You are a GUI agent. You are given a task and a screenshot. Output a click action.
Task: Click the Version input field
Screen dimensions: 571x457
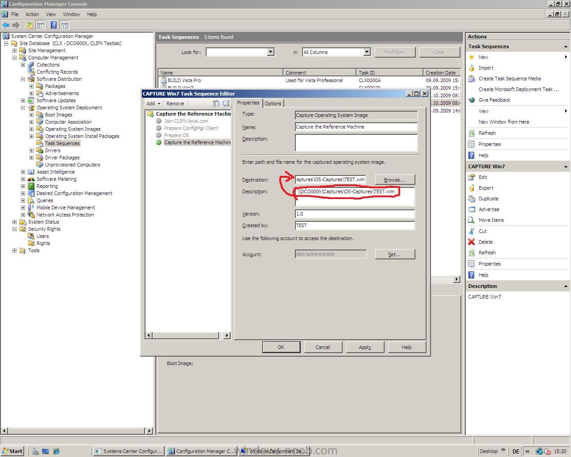[x=355, y=214]
